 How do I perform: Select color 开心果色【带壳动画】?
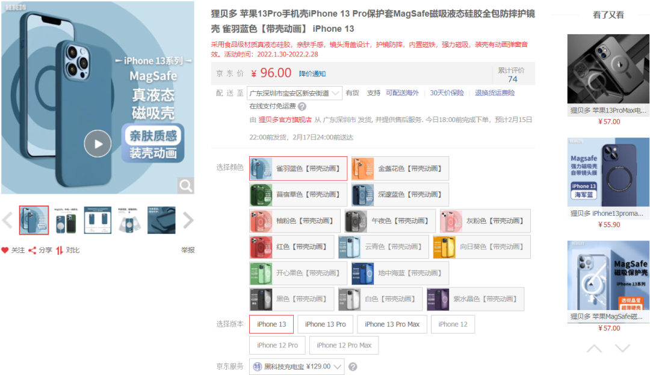coord(298,273)
